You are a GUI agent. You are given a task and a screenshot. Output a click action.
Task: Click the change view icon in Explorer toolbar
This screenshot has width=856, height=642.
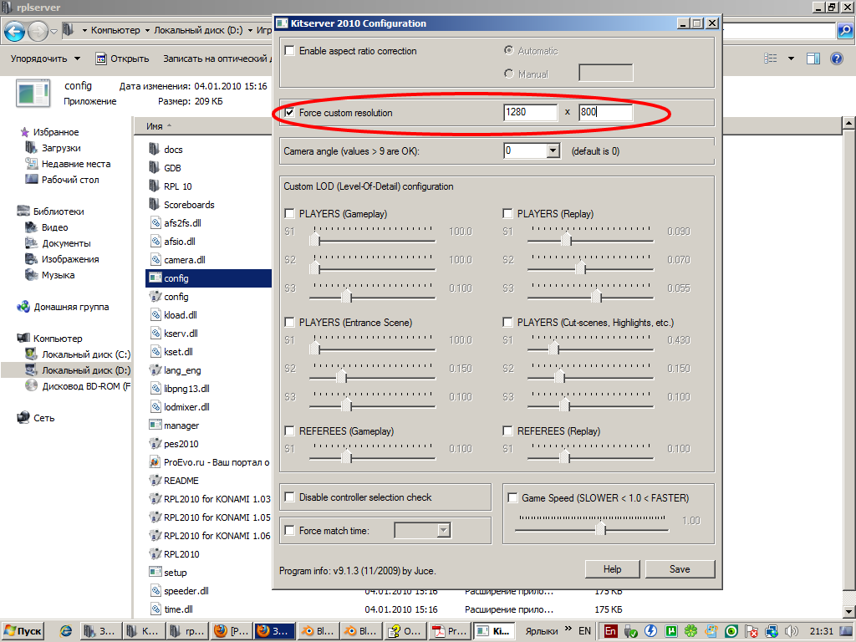coord(770,59)
